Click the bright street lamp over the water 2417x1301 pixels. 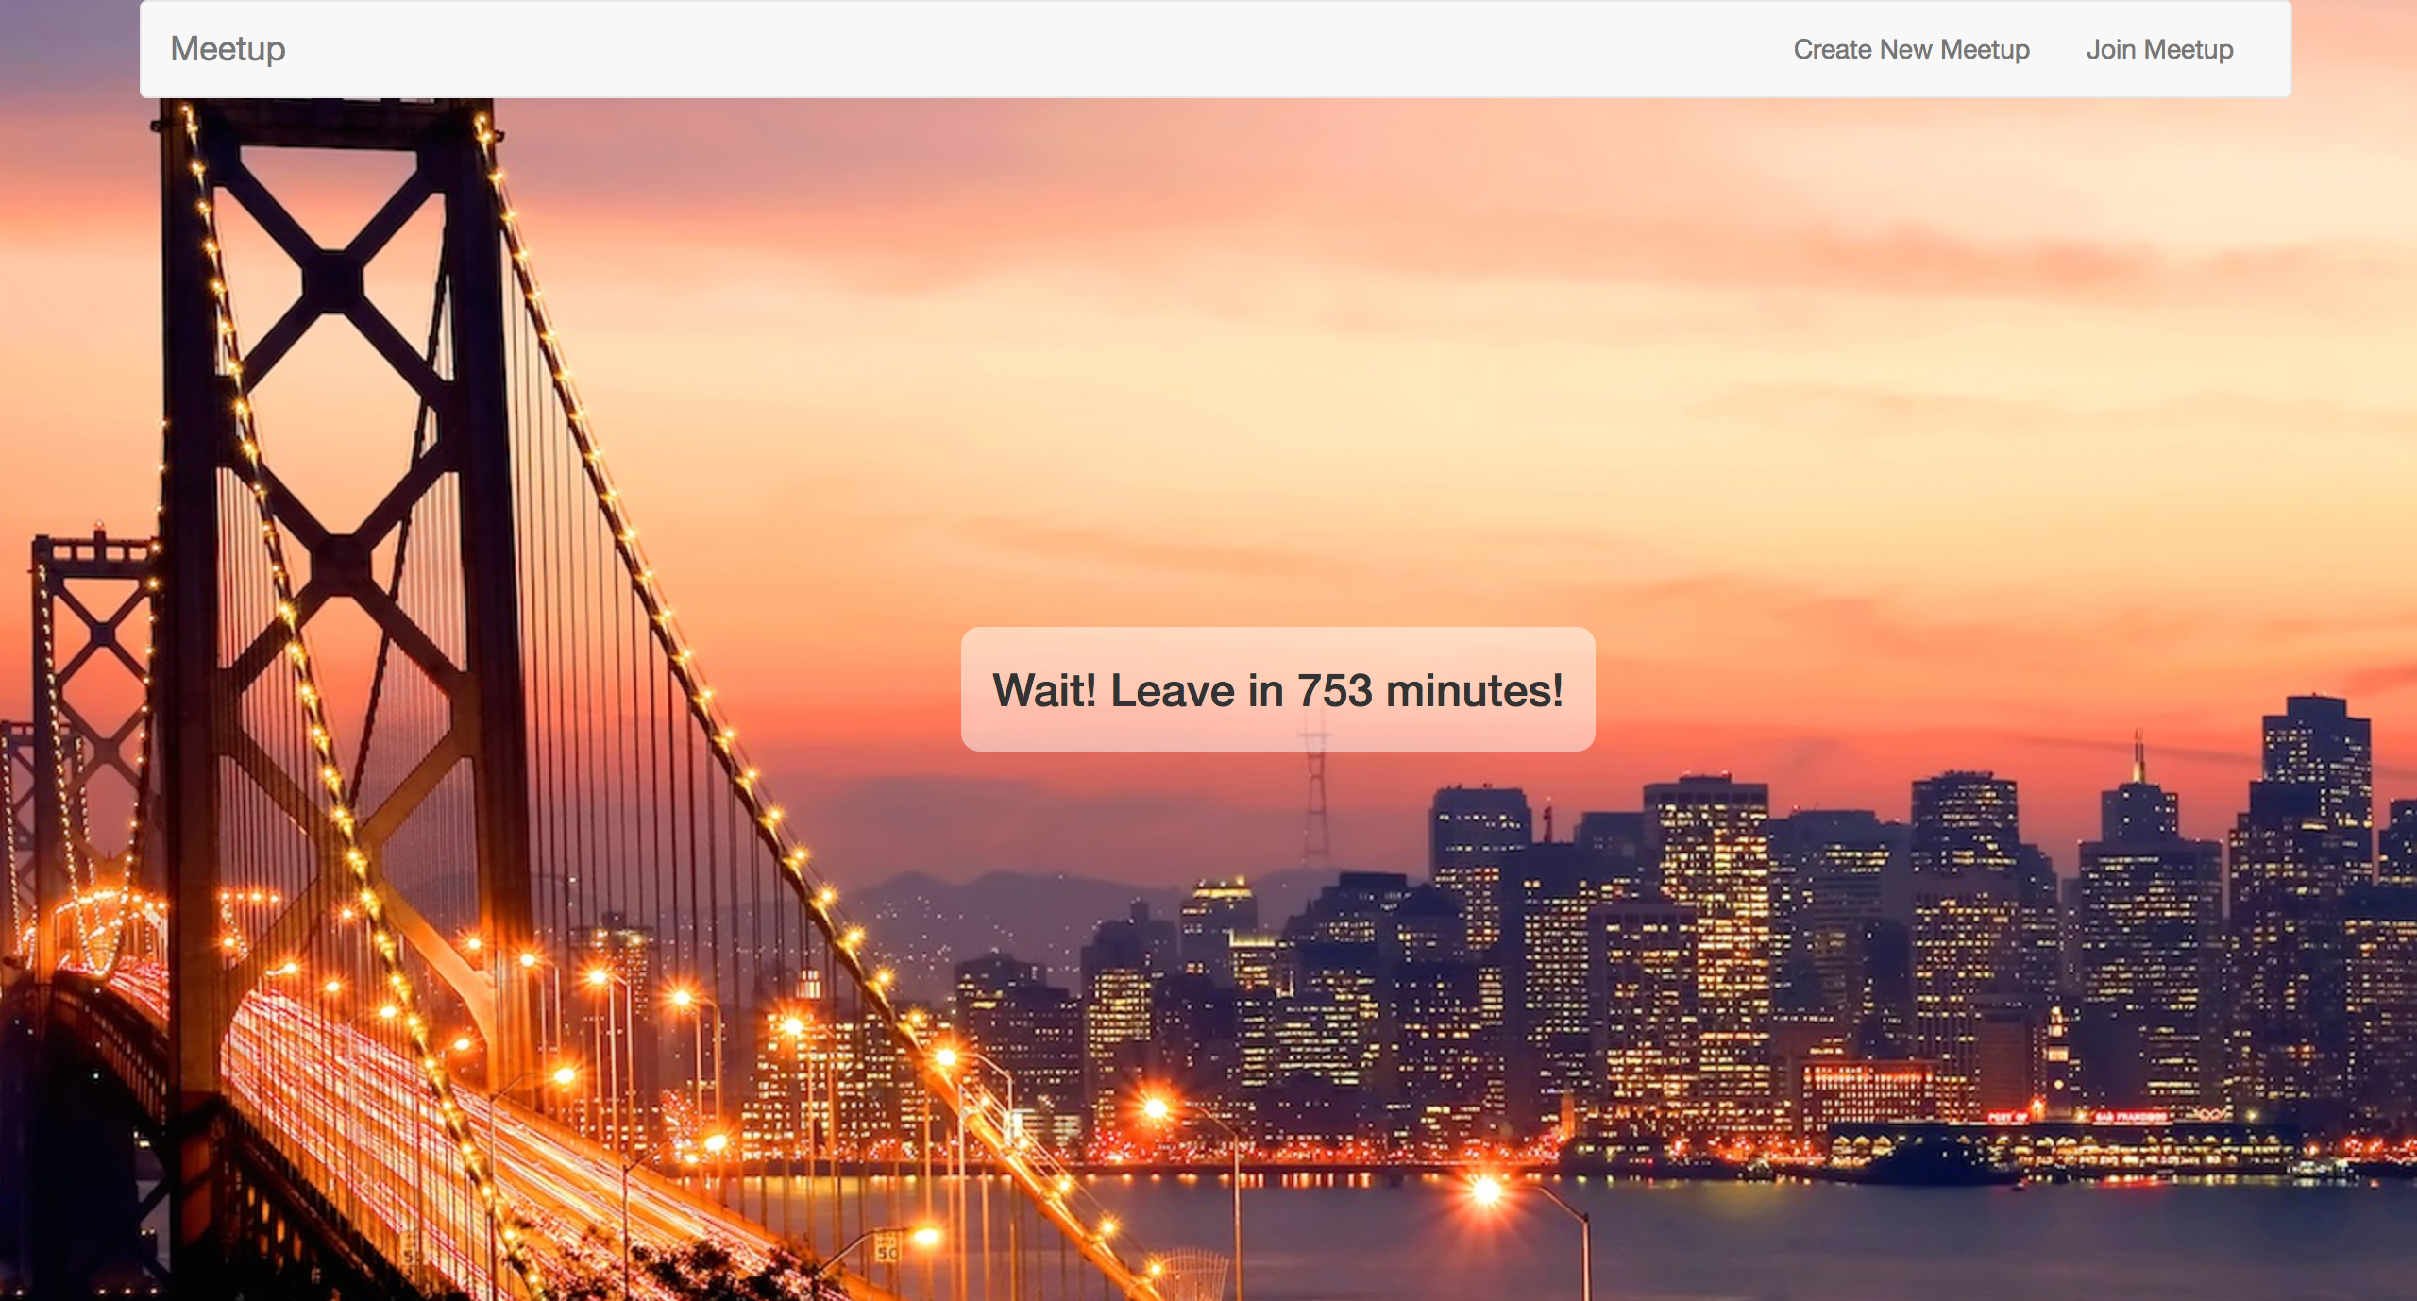(x=1486, y=1191)
